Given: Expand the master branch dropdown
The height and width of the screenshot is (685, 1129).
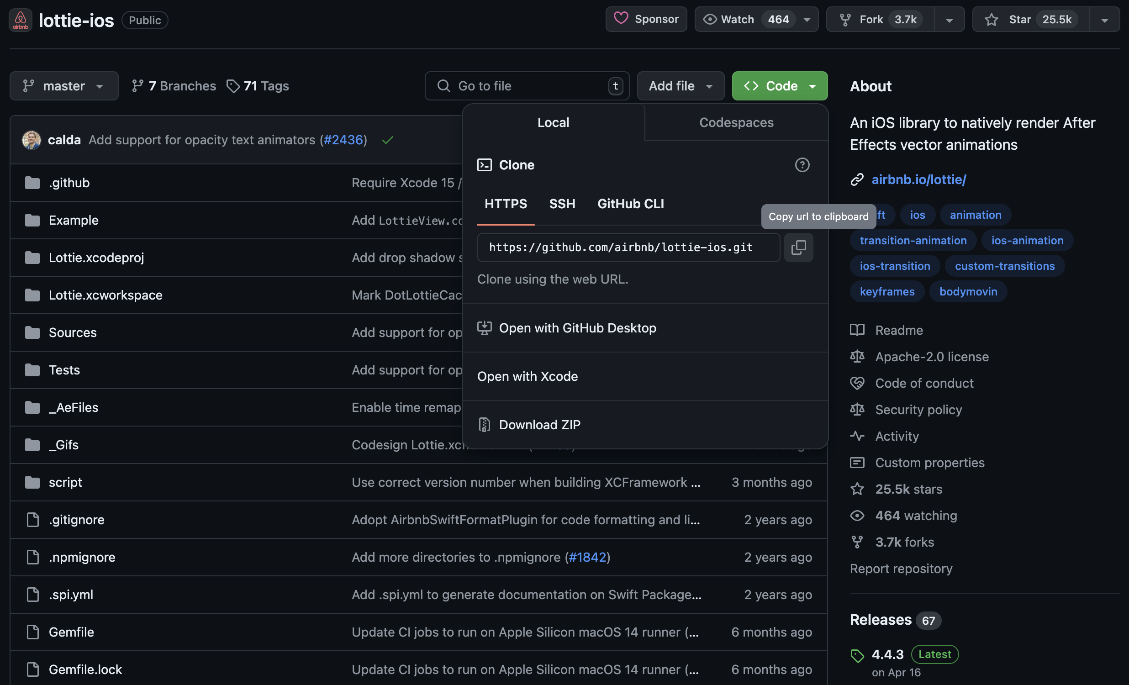Looking at the screenshot, I should [x=63, y=86].
